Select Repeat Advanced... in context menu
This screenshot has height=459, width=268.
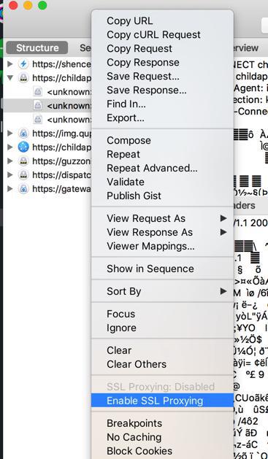(152, 168)
